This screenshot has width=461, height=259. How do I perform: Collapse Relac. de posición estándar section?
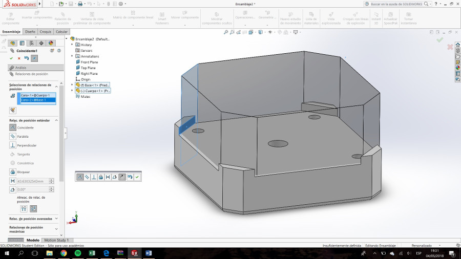[56, 120]
